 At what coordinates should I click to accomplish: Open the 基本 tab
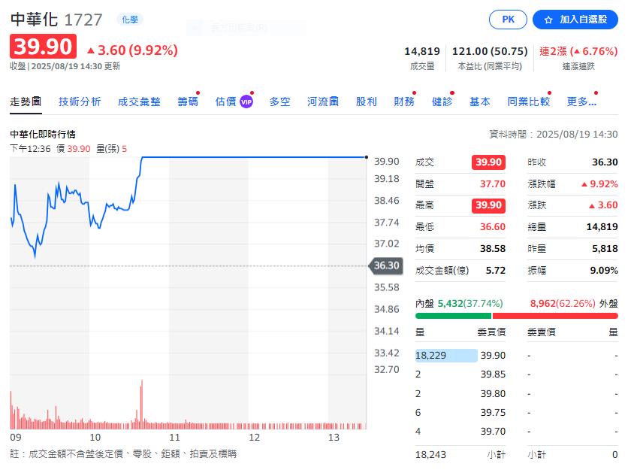click(x=480, y=102)
